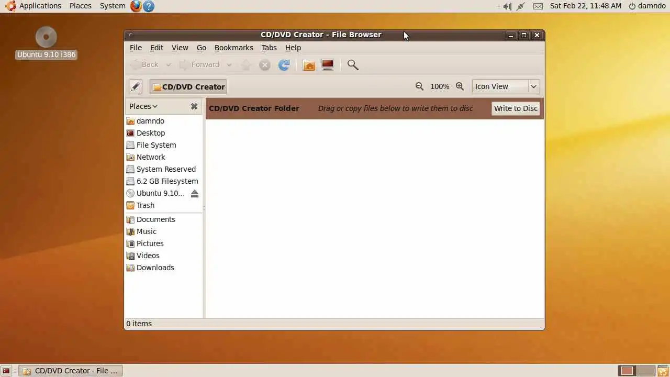
Task: Click the CD/DVD Creator path button
Action: [x=188, y=87]
